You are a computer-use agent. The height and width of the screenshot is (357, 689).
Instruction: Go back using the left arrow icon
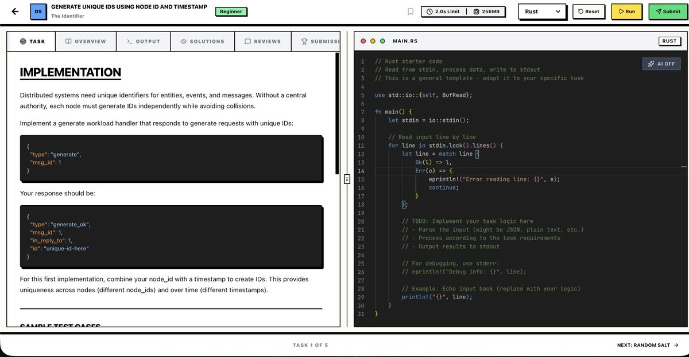[x=15, y=11]
